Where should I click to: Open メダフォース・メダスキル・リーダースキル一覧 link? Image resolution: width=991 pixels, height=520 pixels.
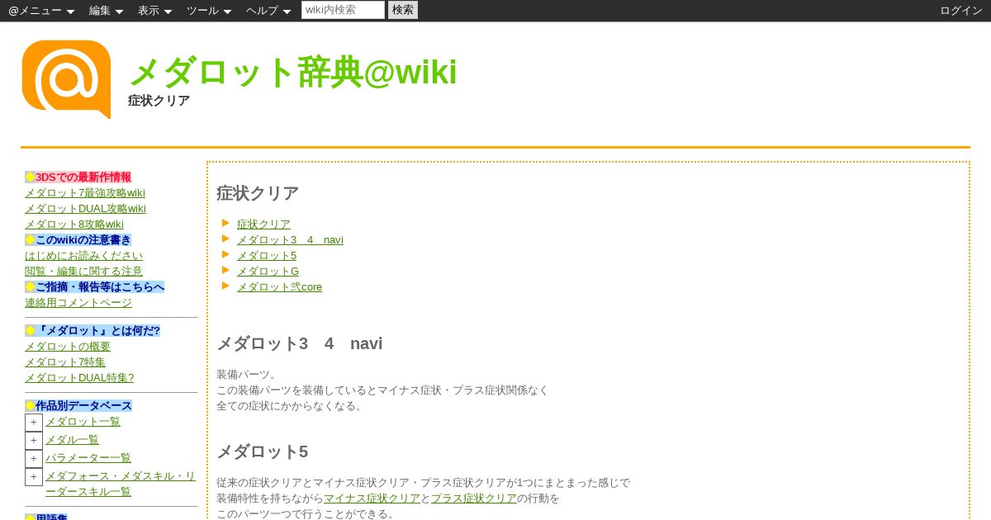[121, 484]
